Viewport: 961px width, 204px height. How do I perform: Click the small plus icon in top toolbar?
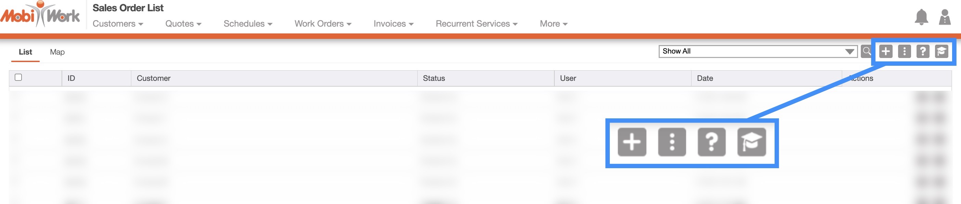[x=886, y=51]
